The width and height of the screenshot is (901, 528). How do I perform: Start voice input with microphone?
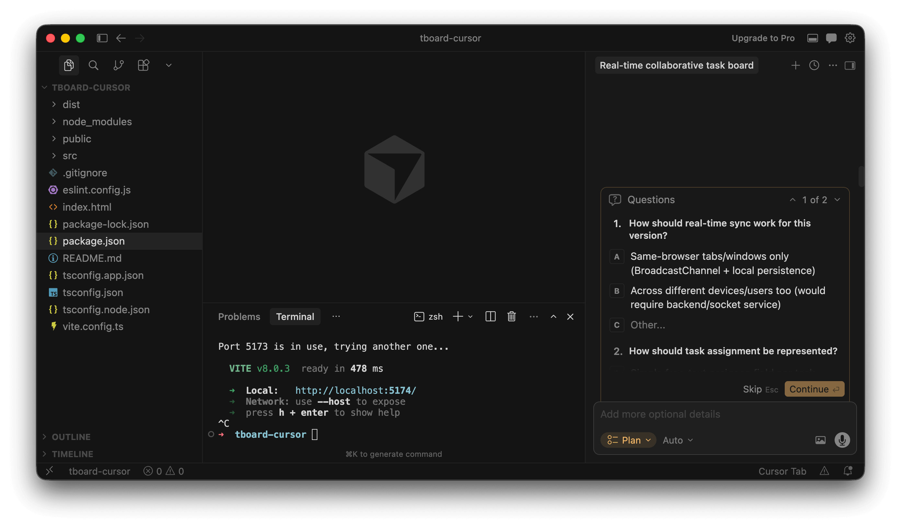pyautogui.click(x=842, y=440)
